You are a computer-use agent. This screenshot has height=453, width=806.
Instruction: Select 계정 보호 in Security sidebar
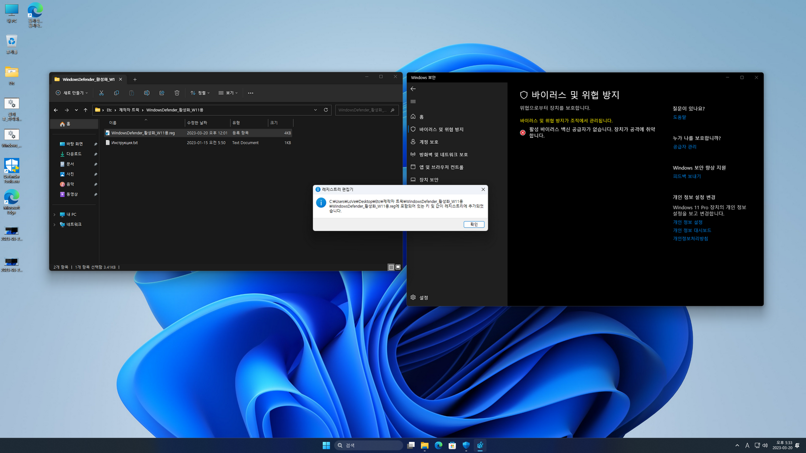457,142
